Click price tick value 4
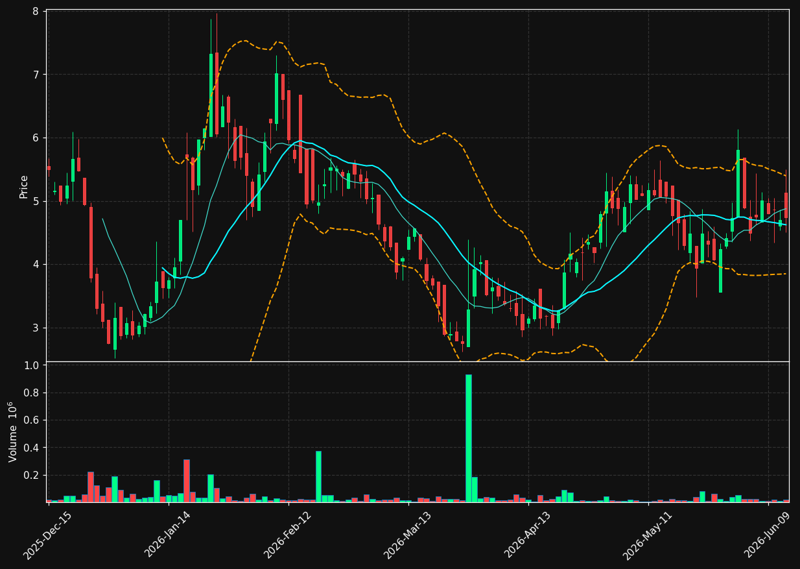The height and width of the screenshot is (569, 800). [35, 265]
